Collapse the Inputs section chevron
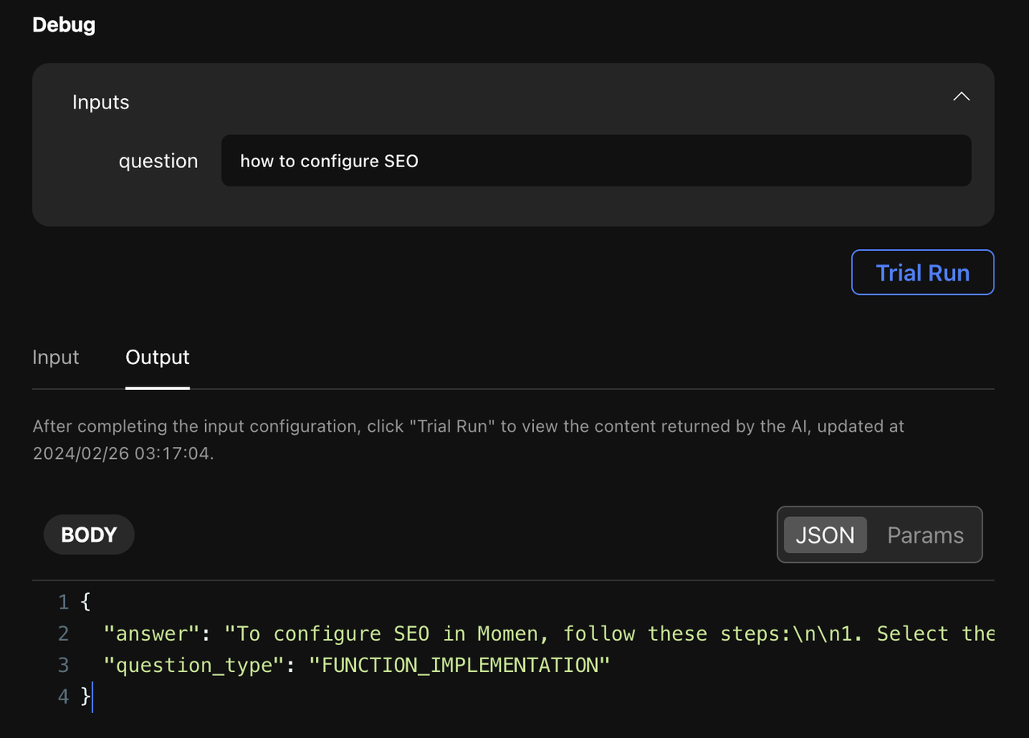Screen dimensions: 1029x738 coord(961,96)
